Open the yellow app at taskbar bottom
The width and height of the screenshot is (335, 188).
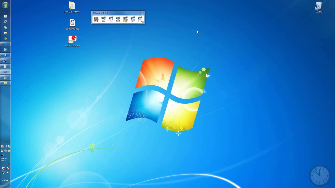point(5,83)
